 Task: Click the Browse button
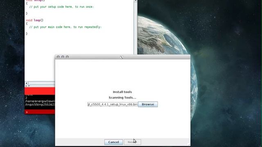[x=148, y=105]
